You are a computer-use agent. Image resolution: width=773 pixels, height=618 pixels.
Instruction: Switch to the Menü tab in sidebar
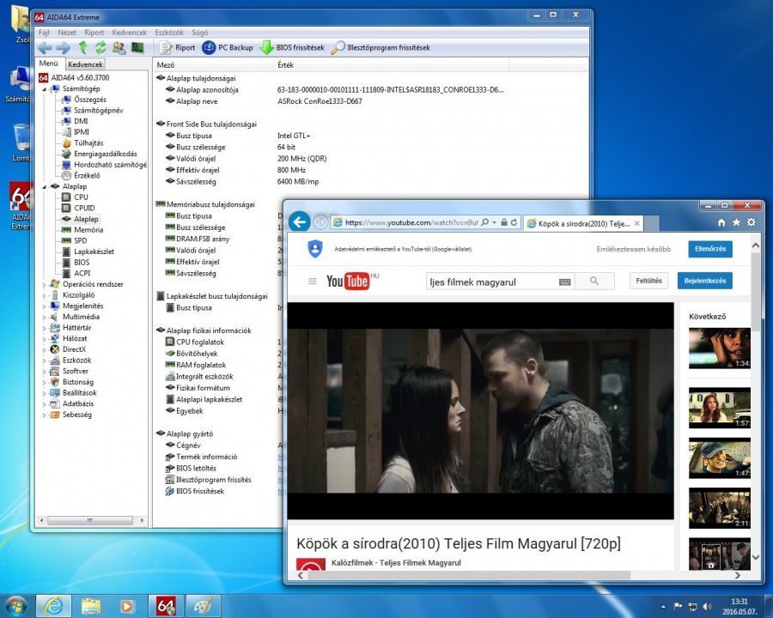tap(49, 64)
